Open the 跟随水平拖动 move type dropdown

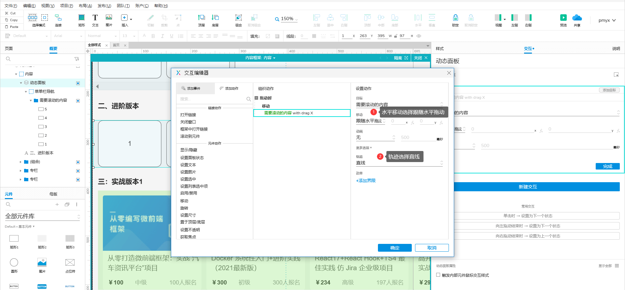tap(371, 121)
